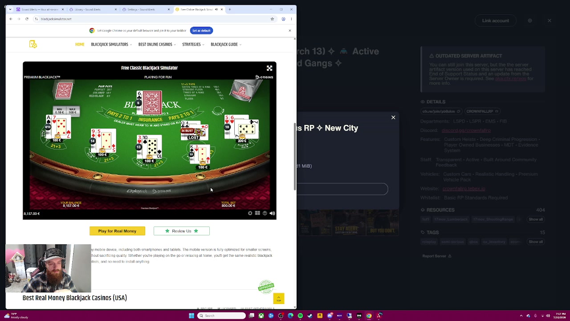
Task: Expand the Blackjack Guide menu
Action: tap(226, 45)
